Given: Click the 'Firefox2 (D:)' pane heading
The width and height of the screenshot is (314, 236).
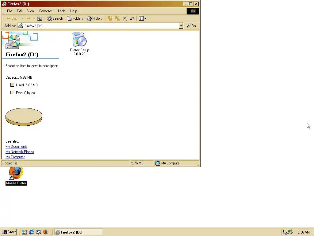Looking at the screenshot, I should click(22, 55).
